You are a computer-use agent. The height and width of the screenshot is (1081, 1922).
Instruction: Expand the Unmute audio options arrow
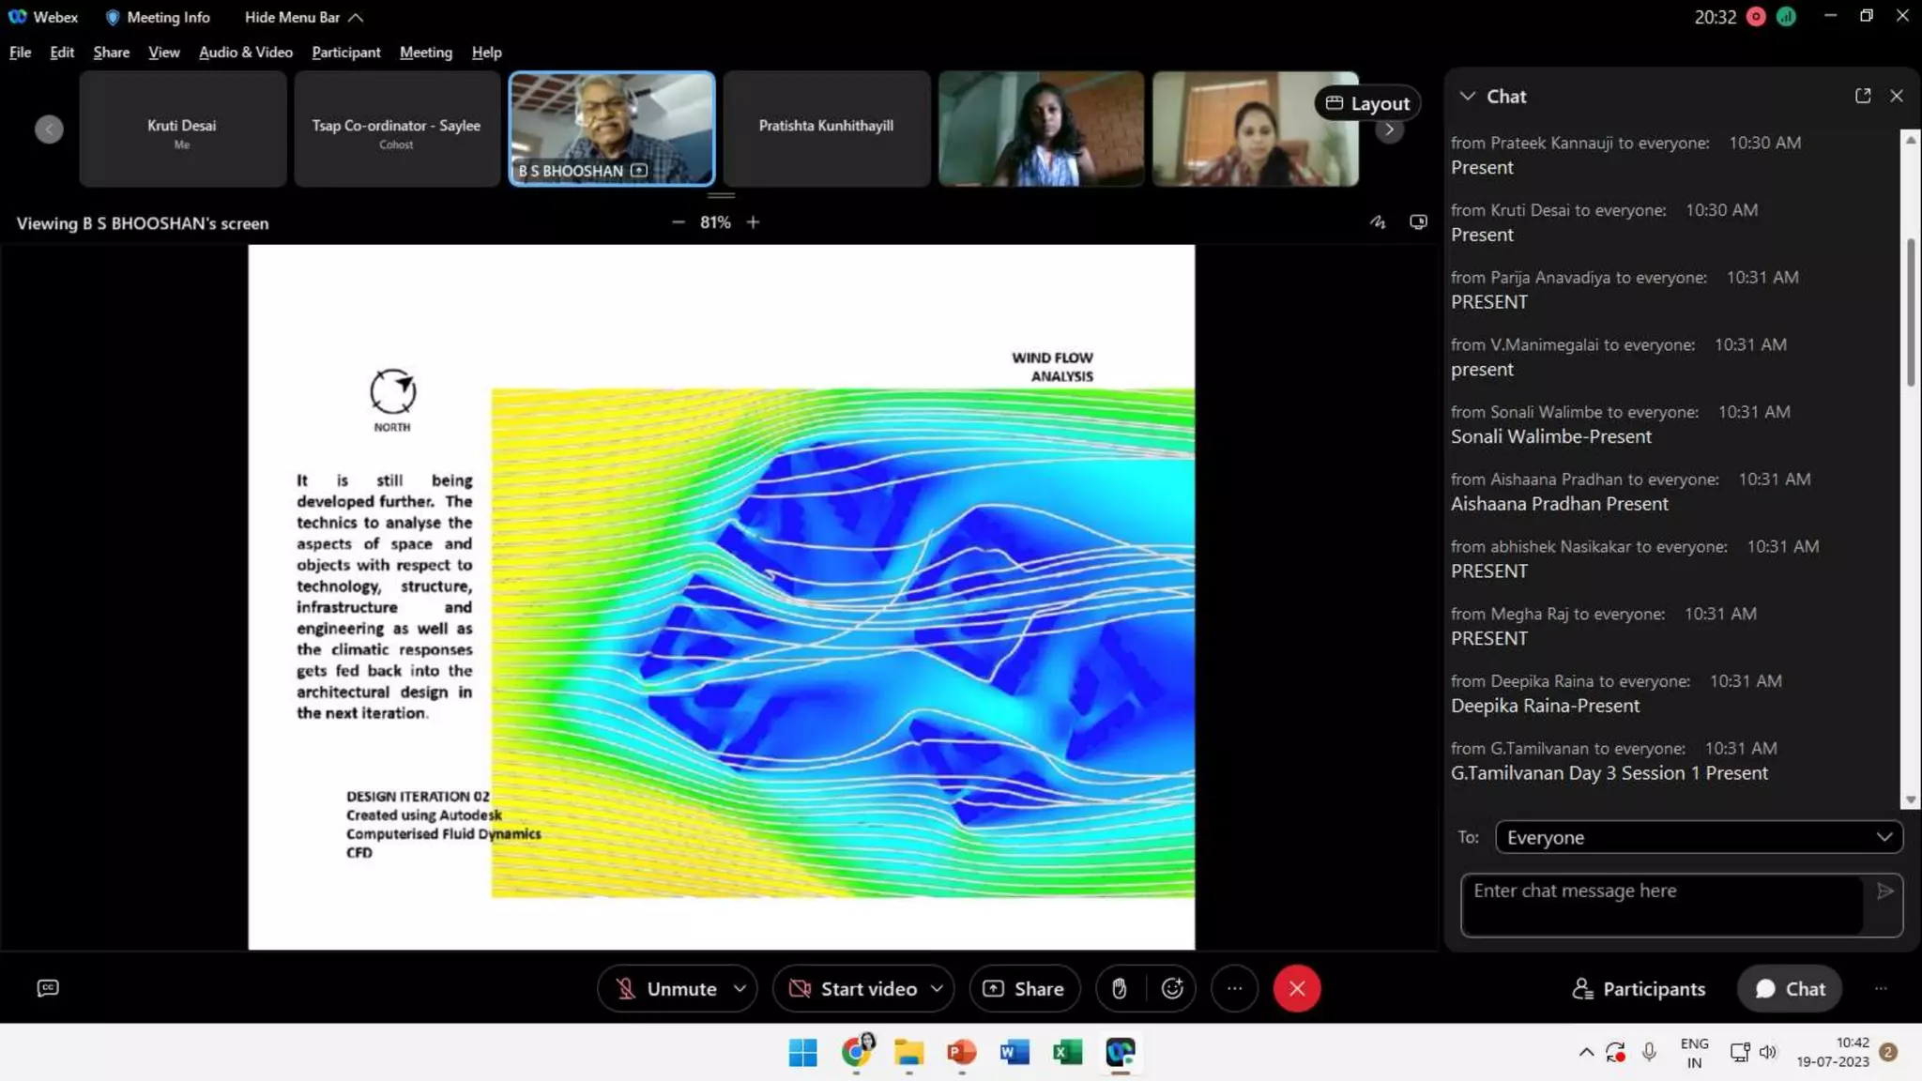click(740, 988)
